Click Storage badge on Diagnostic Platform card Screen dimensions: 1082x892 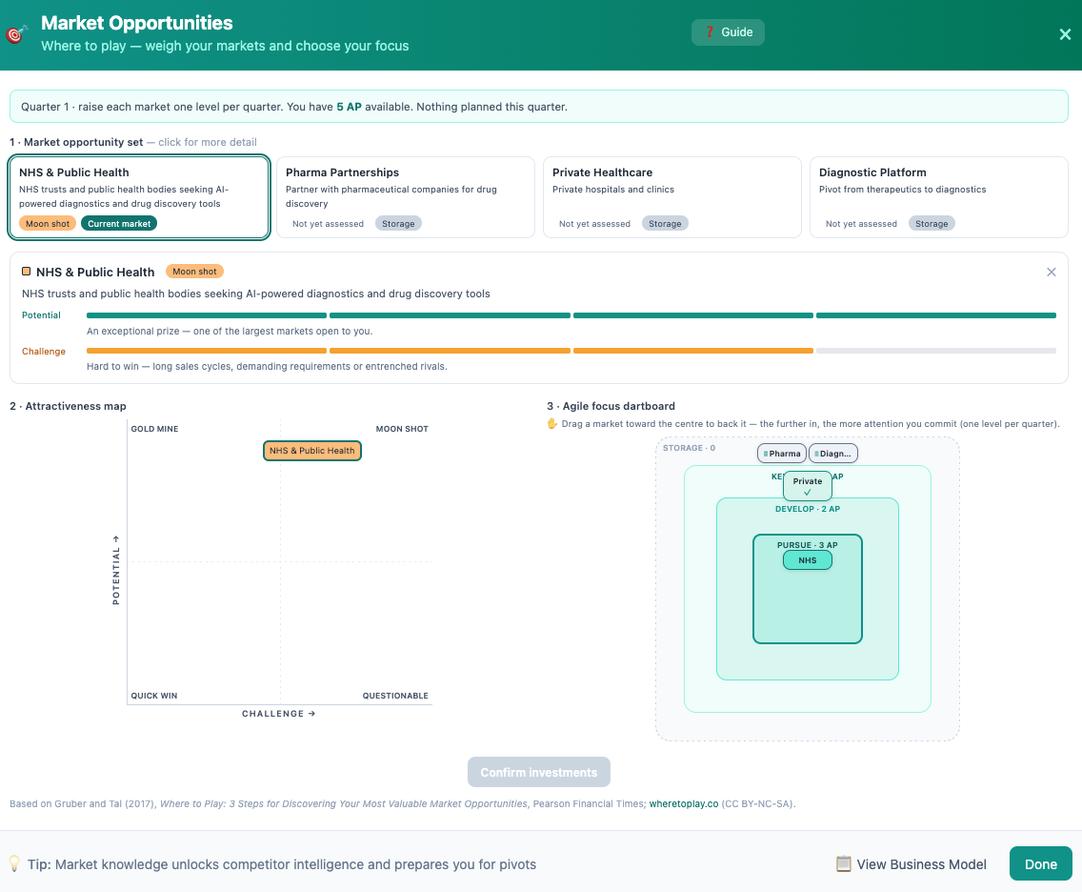[x=931, y=224]
